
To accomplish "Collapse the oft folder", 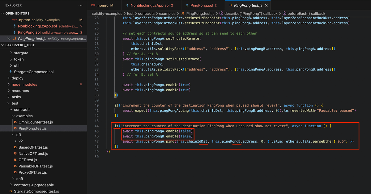I will point(19,135).
